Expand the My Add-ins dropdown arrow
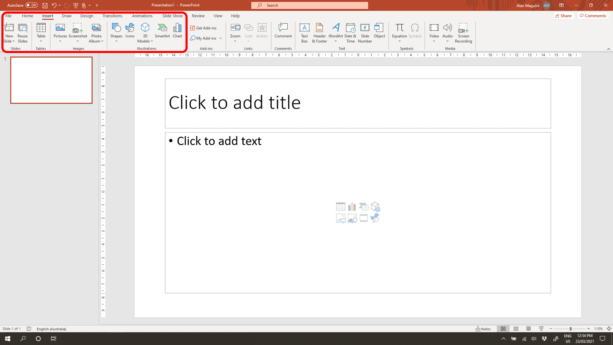 click(220, 38)
